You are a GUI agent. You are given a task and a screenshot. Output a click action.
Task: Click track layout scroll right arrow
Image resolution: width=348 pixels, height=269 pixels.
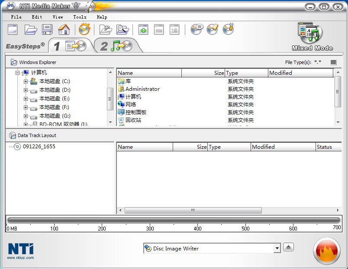(x=338, y=210)
